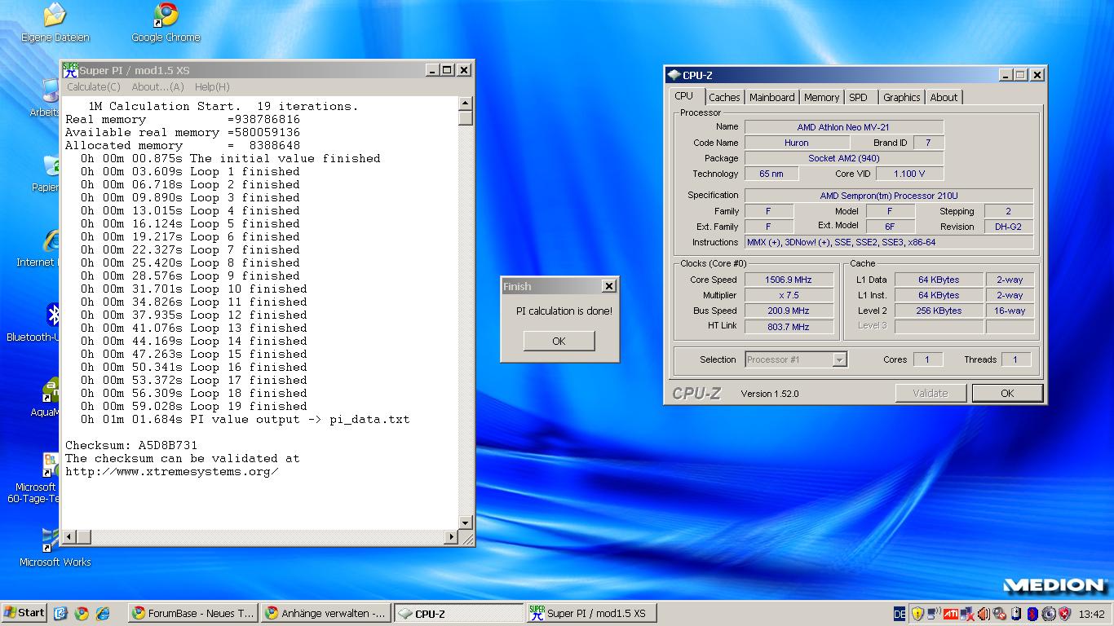This screenshot has height=626, width=1114.
Task: Open Google Chrome desktop shortcut
Action: pyautogui.click(x=166, y=22)
